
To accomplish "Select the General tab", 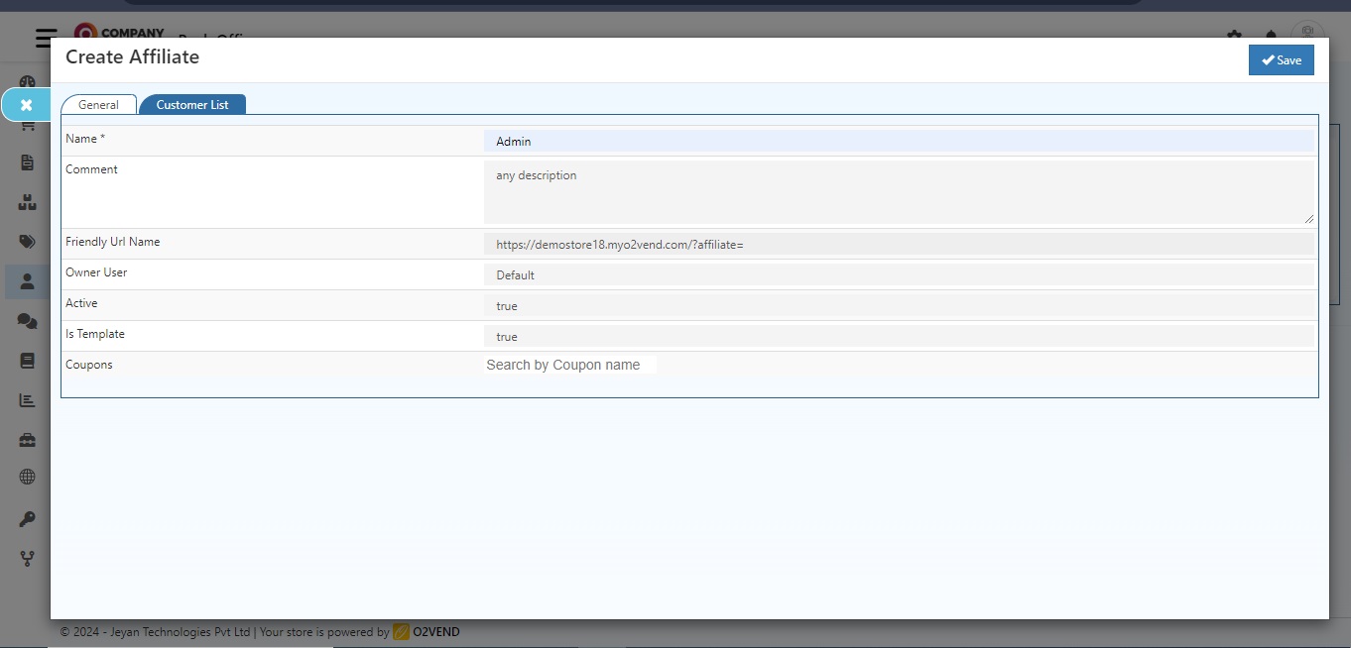I will pyautogui.click(x=98, y=104).
